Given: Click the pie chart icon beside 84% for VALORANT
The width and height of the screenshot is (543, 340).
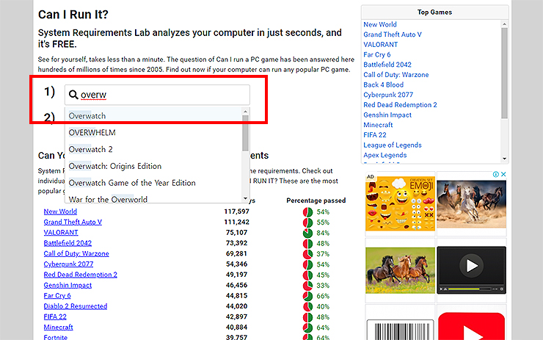Looking at the screenshot, I should pos(307,233).
